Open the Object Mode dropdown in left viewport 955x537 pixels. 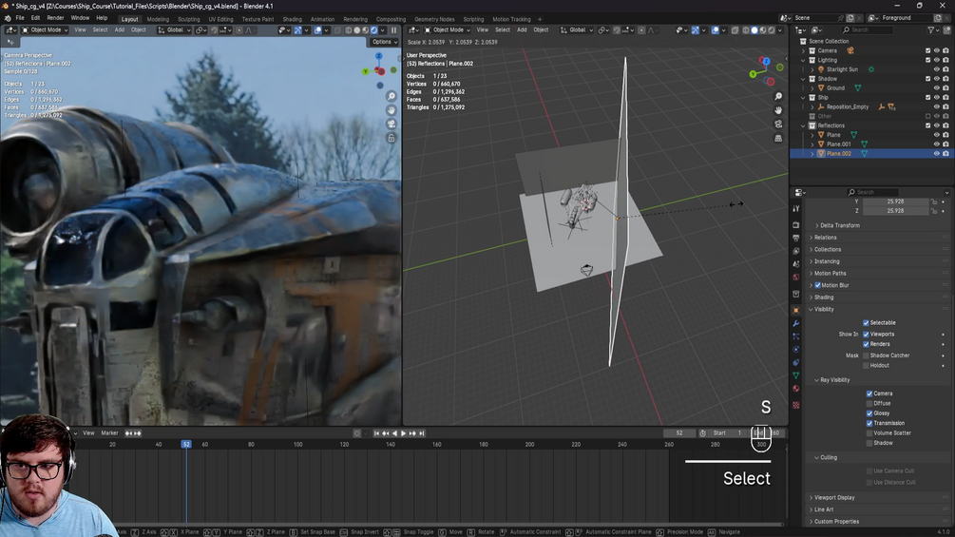click(46, 30)
